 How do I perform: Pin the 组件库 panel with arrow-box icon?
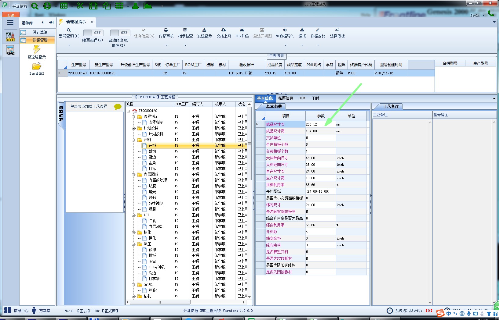point(51,23)
